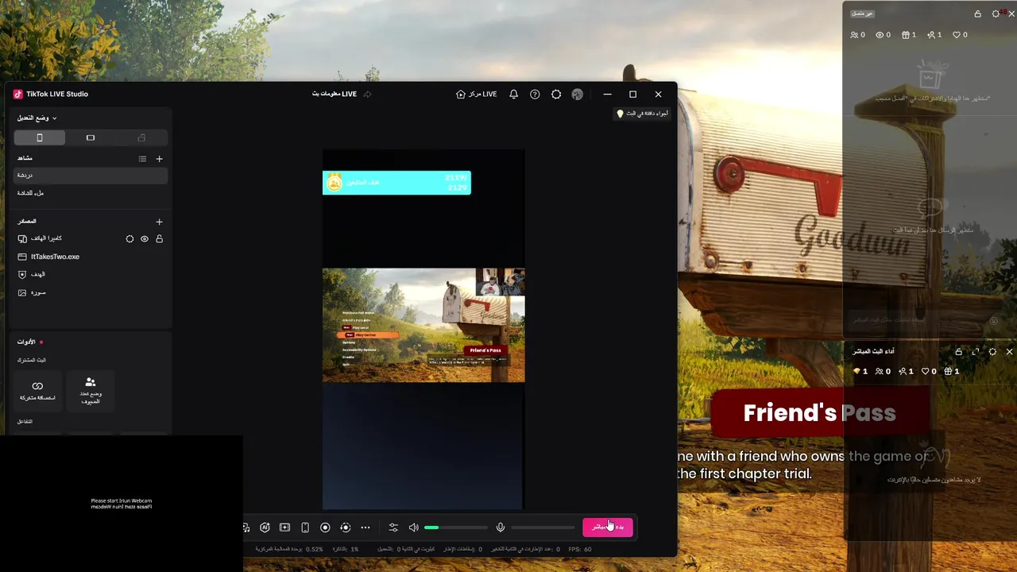Start recording with the record icon
This screenshot has width=1017, height=572.
click(325, 528)
